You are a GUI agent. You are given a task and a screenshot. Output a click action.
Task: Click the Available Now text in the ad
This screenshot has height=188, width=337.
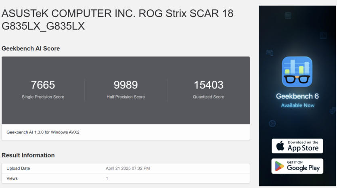pyautogui.click(x=298, y=105)
